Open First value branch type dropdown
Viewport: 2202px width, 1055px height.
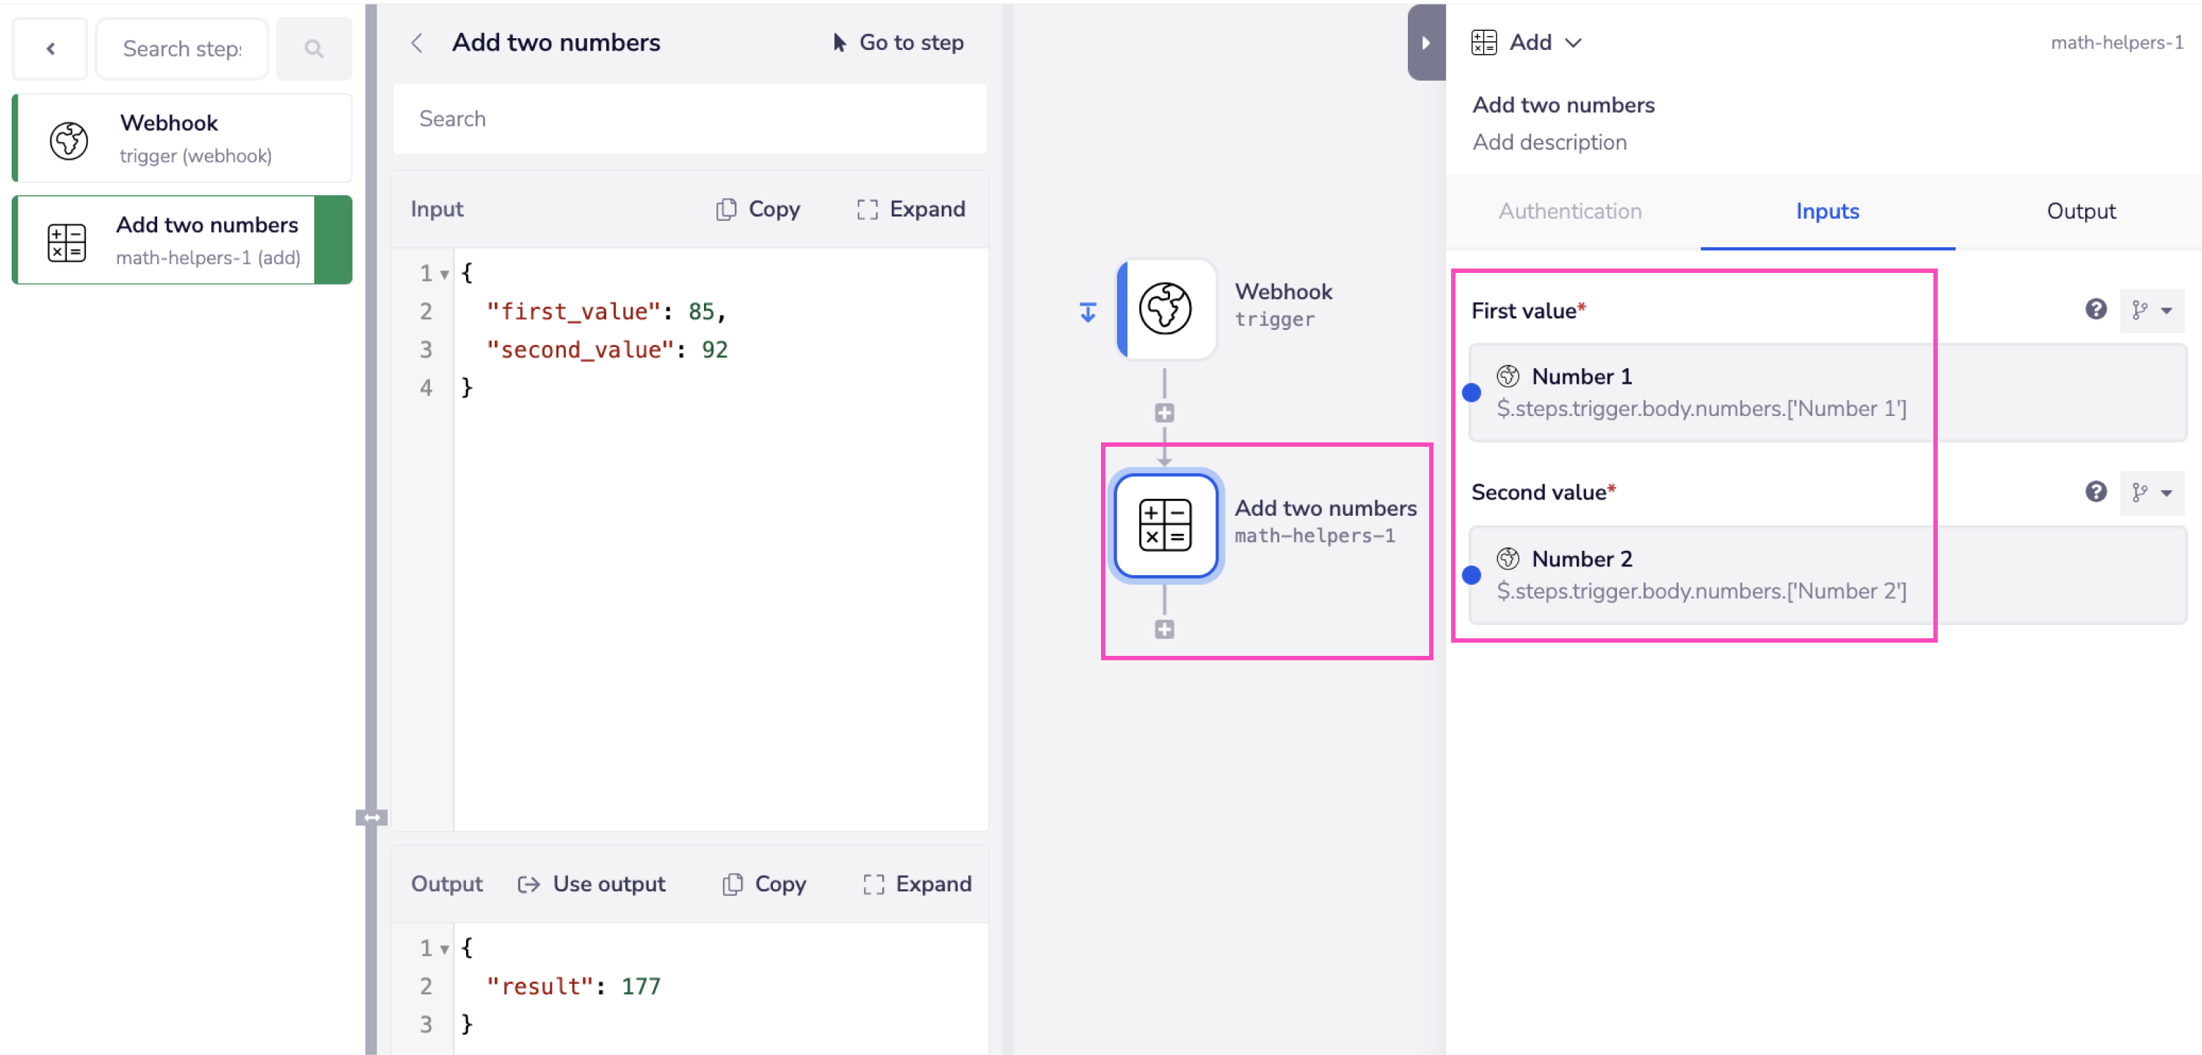pyautogui.click(x=2151, y=310)
